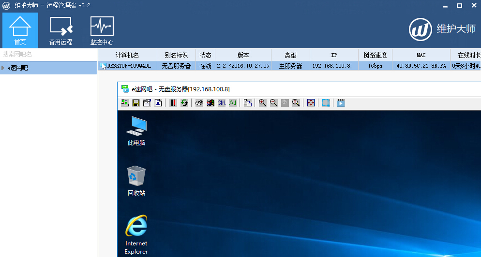
Task: Click the auto zoom magnifier icon
Action: click(x=296, y=103)
